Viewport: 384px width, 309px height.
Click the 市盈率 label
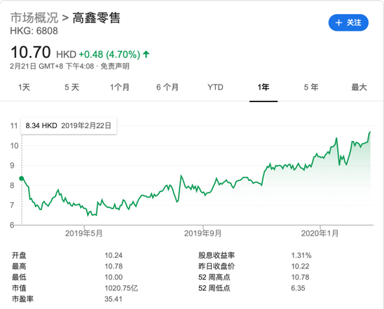tap(22, 299)
